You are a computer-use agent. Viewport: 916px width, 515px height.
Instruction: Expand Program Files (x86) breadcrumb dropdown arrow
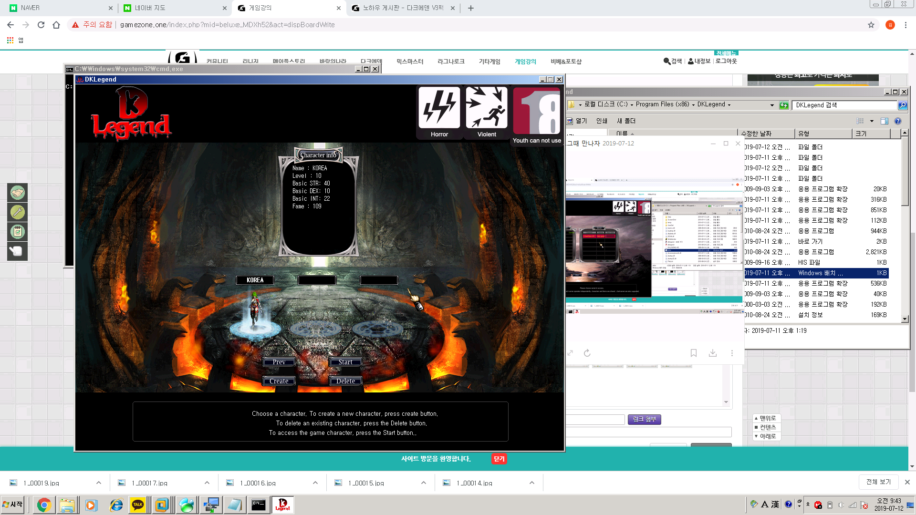pos(693,104)
